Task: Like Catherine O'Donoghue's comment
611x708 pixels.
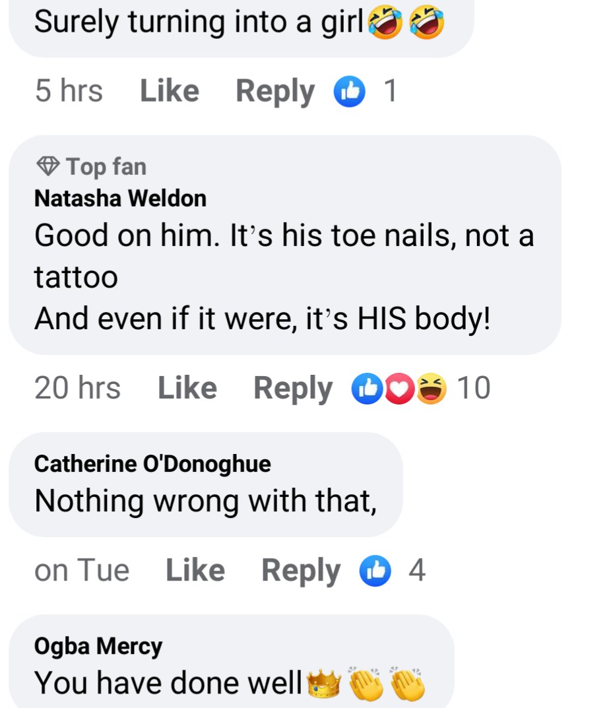Action: [195, 570]
